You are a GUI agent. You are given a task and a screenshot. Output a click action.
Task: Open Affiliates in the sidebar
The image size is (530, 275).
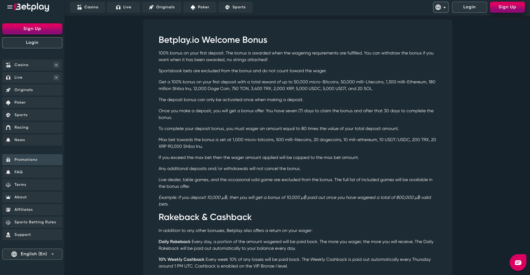click(32, 210)
